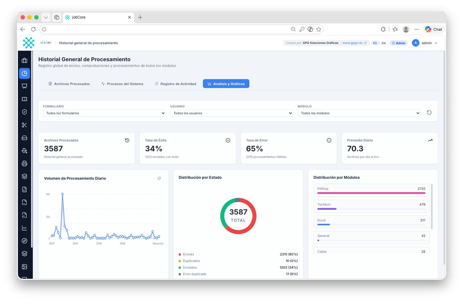
Task: Open the shield check section in sidebar
Action: pyautogui.click(x=25, y=112)
